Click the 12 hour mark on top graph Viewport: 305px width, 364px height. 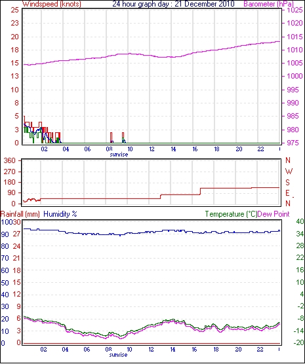pyautogui.click(x=152, y=149)
